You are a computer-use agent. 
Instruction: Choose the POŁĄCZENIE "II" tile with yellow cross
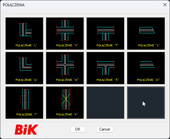pyautogui.click(x=65, y=103)
